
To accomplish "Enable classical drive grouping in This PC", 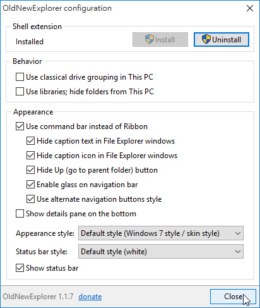I will click(x=20, y=77).
